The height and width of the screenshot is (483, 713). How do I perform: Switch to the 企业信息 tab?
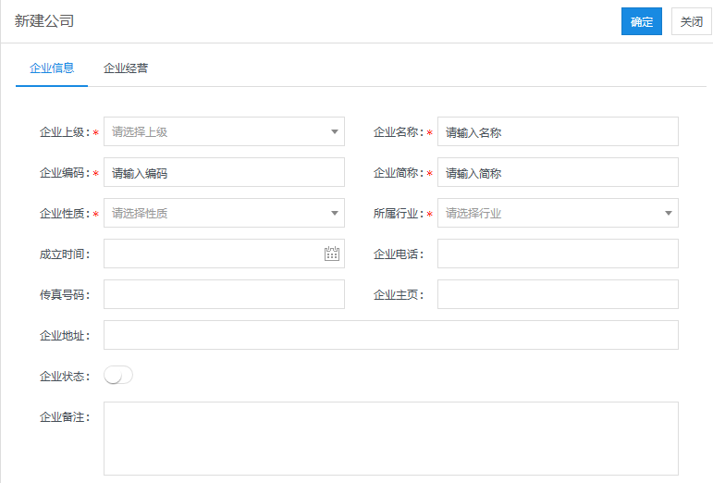(52, 68)
